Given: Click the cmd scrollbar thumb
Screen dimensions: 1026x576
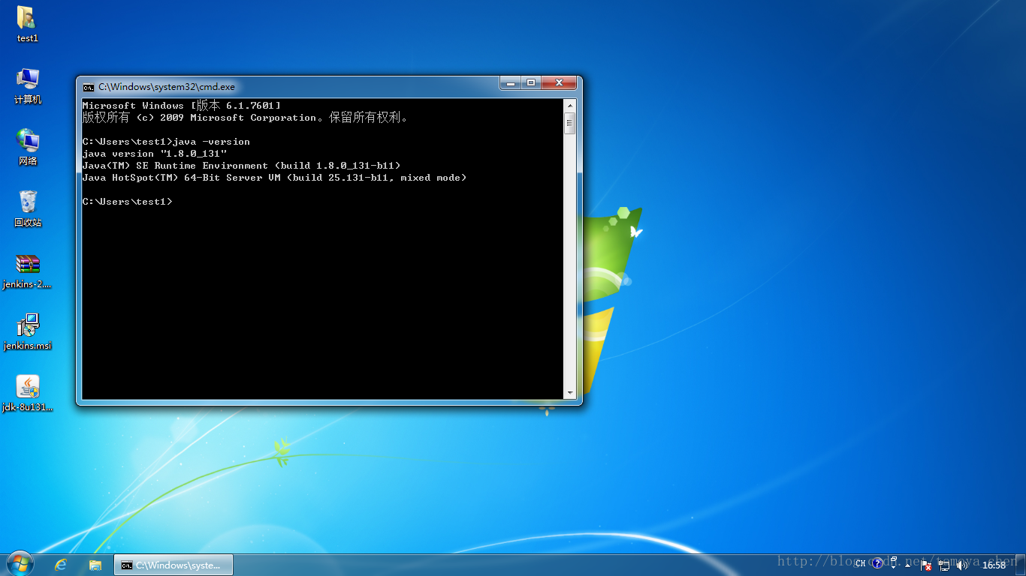Looking at the screenshot, I should point(570,123).
